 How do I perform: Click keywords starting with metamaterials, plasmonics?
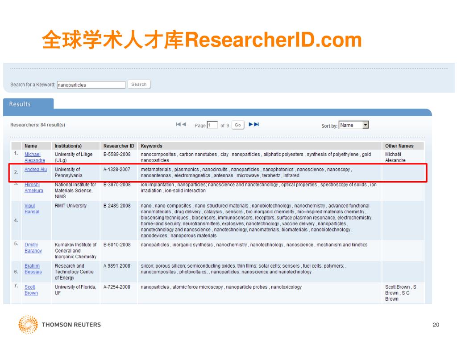click(246, 172)
